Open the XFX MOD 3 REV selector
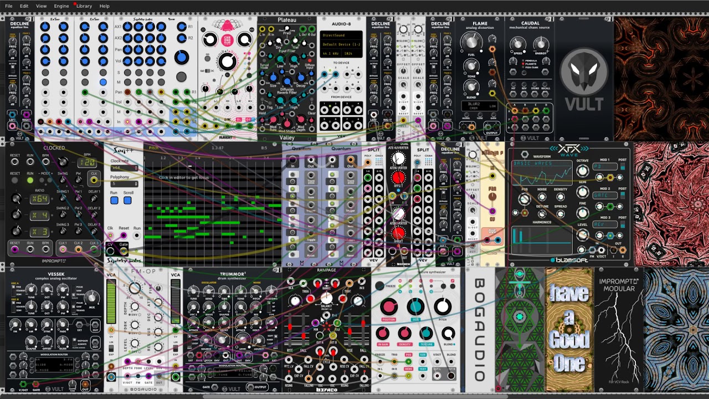This screenshot has height=399, width=709. point(605,225)
